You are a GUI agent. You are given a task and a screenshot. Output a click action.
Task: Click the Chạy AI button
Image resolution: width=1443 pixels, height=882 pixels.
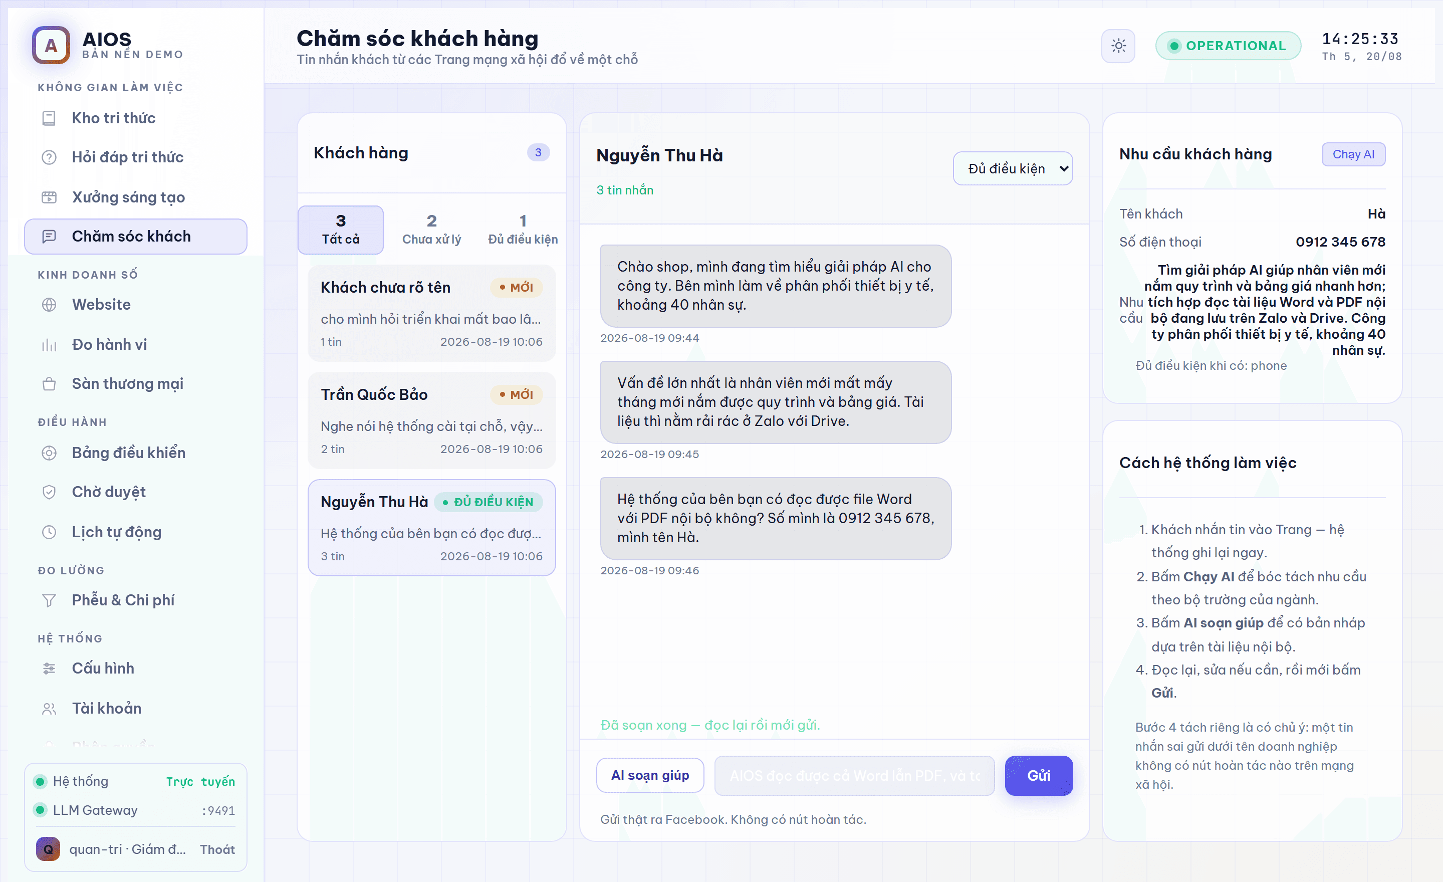[x=1353, y=155]
